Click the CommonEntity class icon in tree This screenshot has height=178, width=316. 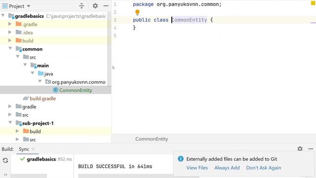pos(55,90)
